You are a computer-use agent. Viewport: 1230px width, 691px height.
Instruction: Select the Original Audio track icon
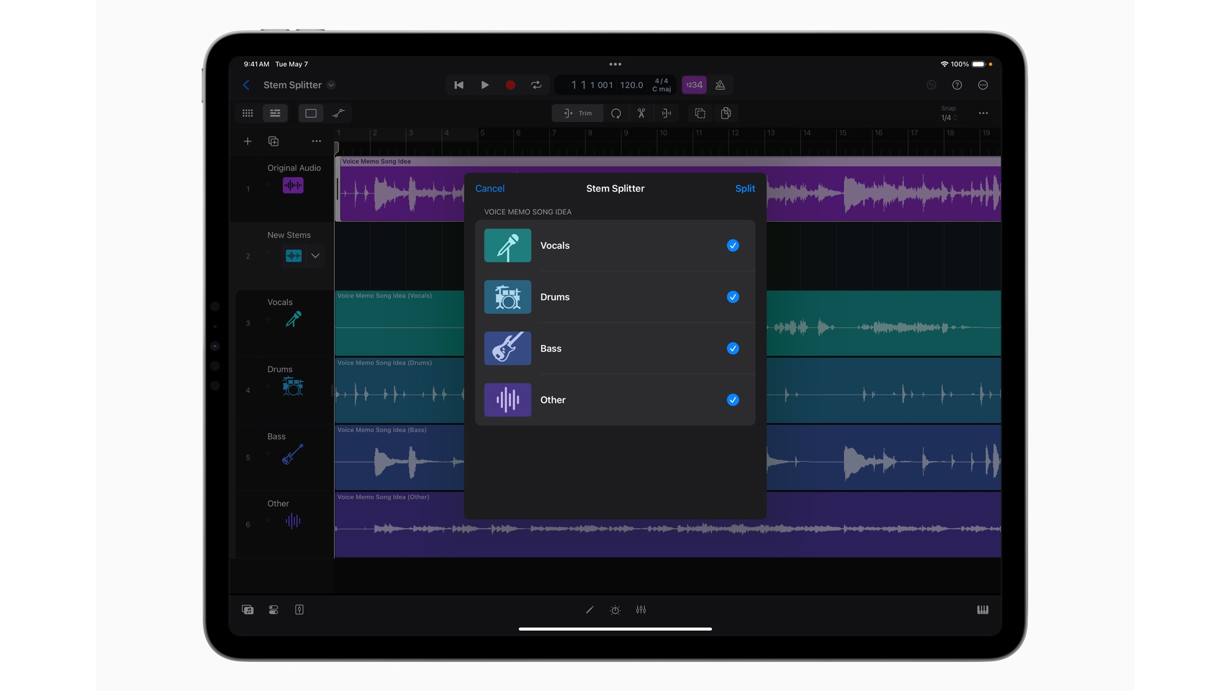point(293,185)
